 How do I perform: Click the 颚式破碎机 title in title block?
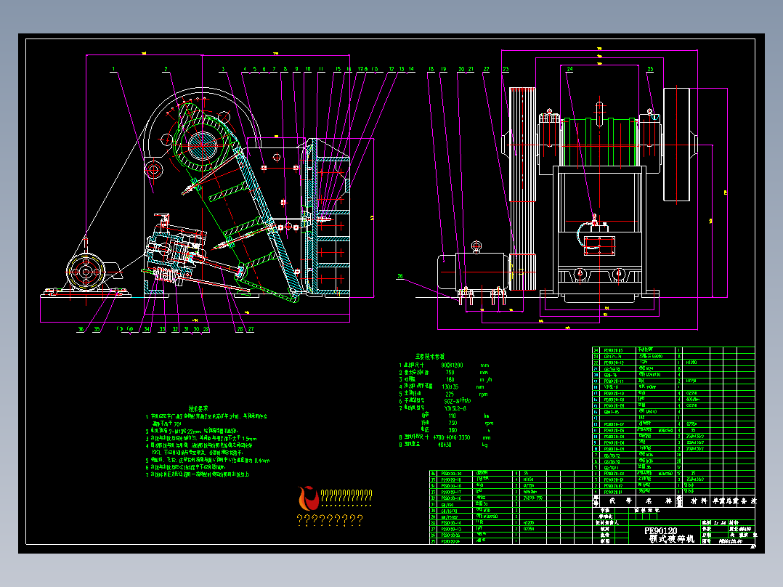coord(671,539)
